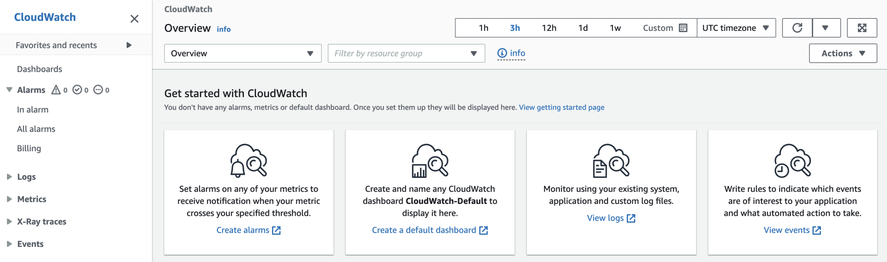Click the events clock cloud illustration

[793, 160]
